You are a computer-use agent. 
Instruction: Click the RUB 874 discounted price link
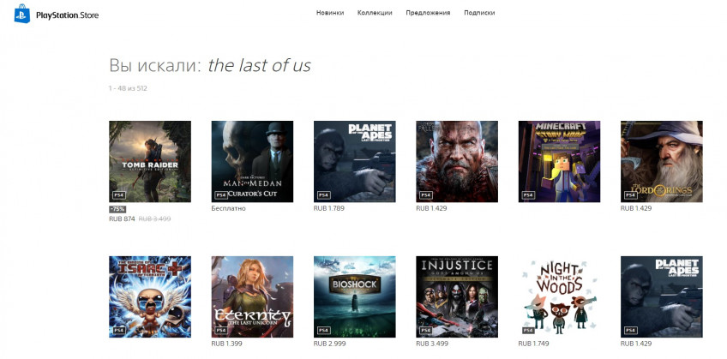122,218
